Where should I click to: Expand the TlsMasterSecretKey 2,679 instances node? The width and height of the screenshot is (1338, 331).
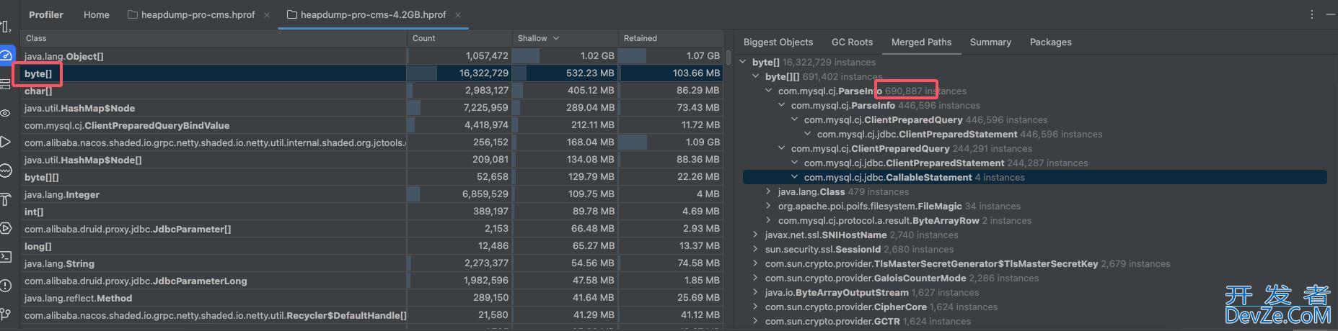tap(756, 263)
